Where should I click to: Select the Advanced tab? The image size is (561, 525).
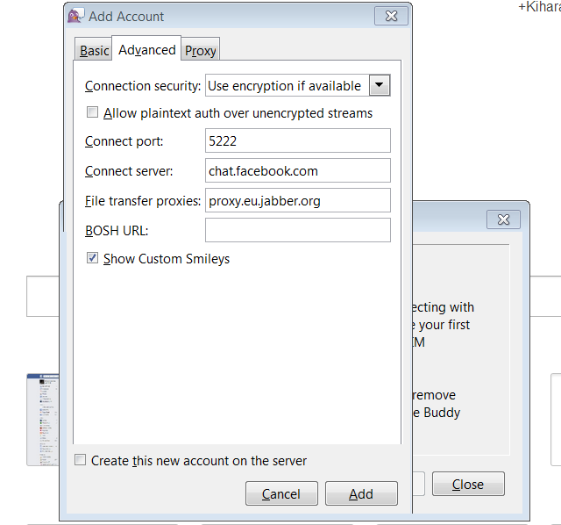(x=146, y=50)
